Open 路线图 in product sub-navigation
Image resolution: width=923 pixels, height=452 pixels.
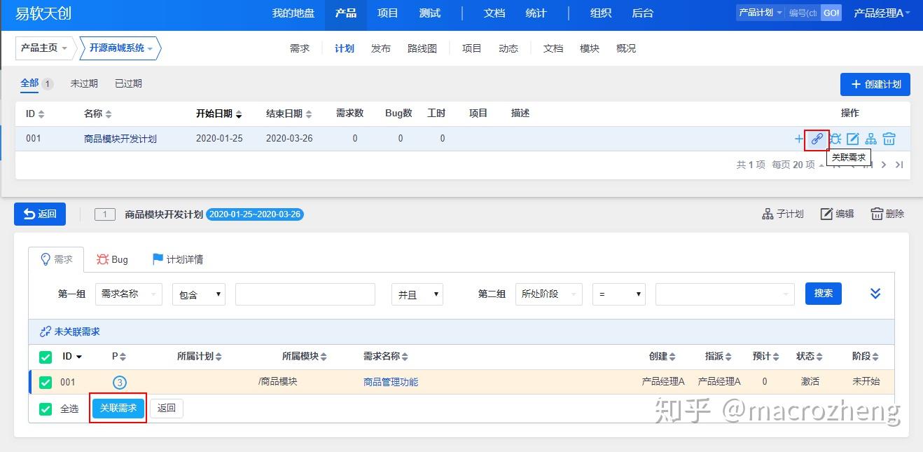click(422, 48)
